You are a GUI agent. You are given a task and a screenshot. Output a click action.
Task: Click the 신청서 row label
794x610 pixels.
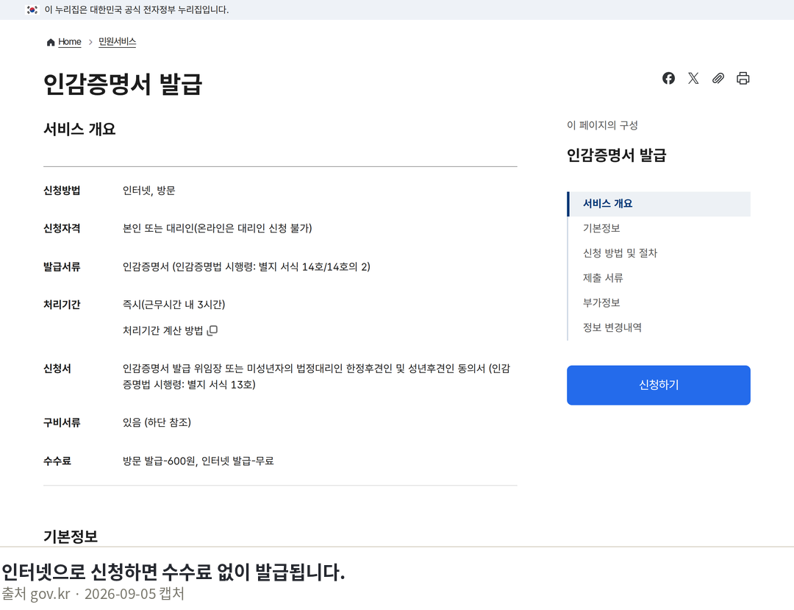point(57,369)
